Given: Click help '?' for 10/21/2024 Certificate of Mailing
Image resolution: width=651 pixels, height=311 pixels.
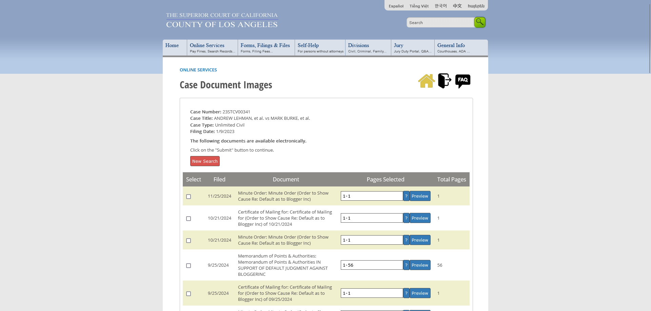Looking at the screenshot, I should (406, 218).
